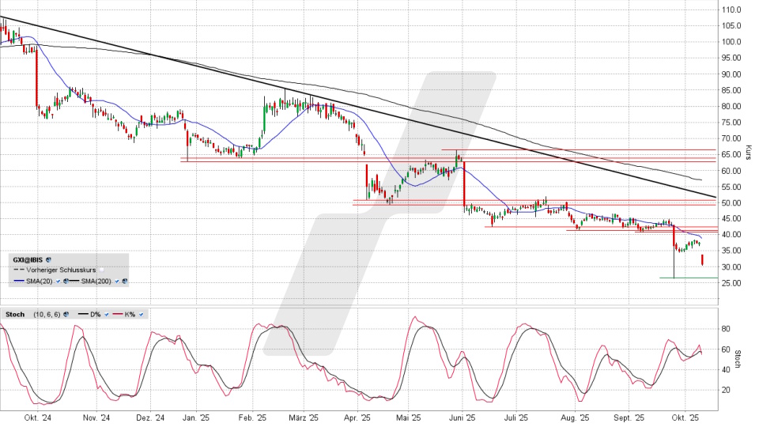The width and height of the screenshot is (759, 427).
Task: Select the GXI@IBIS symbol label
Action: point(28,259)
